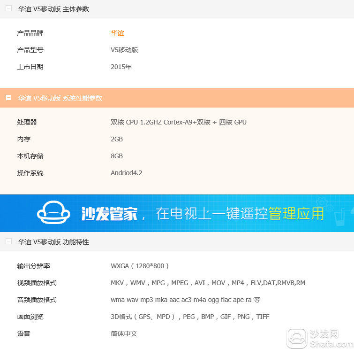This screenshot has height=349, width=354.
Task: Select the wma wav mp3 audio formats value
Action: pos(185,300)
